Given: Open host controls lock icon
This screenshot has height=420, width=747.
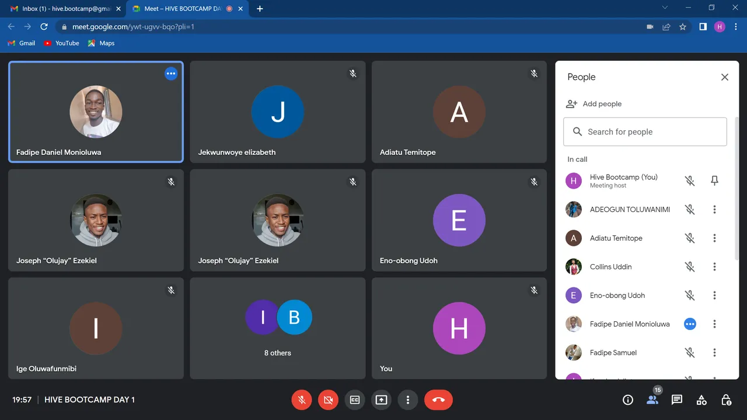Looking at the screenshot, I should coord(726,400).
